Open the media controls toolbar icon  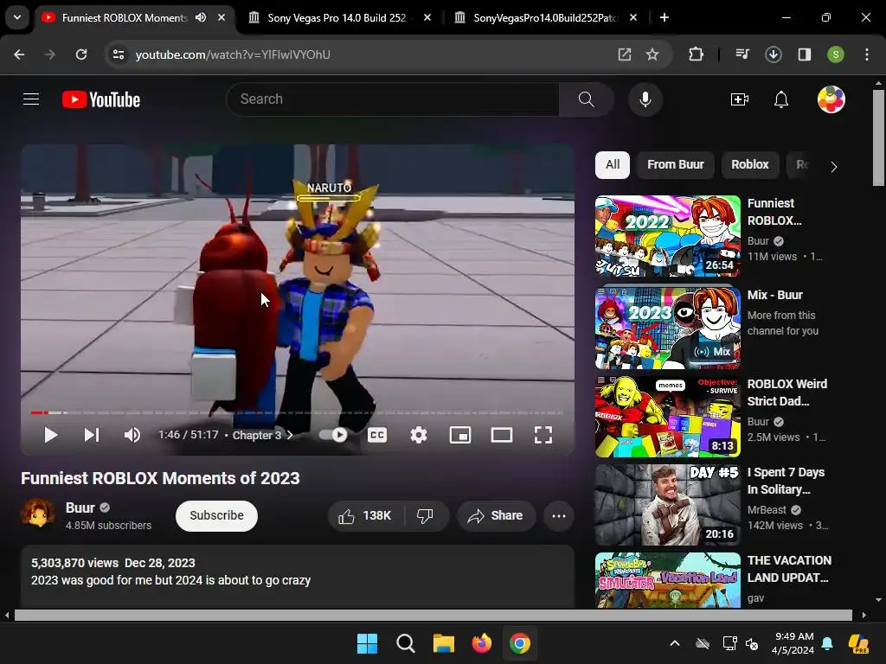pos(742,54)
